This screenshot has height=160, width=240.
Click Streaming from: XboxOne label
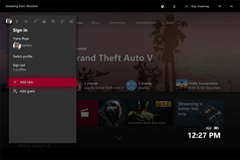pos(21,6)
